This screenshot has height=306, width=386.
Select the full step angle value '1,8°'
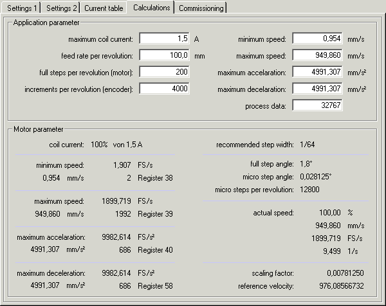306,164
